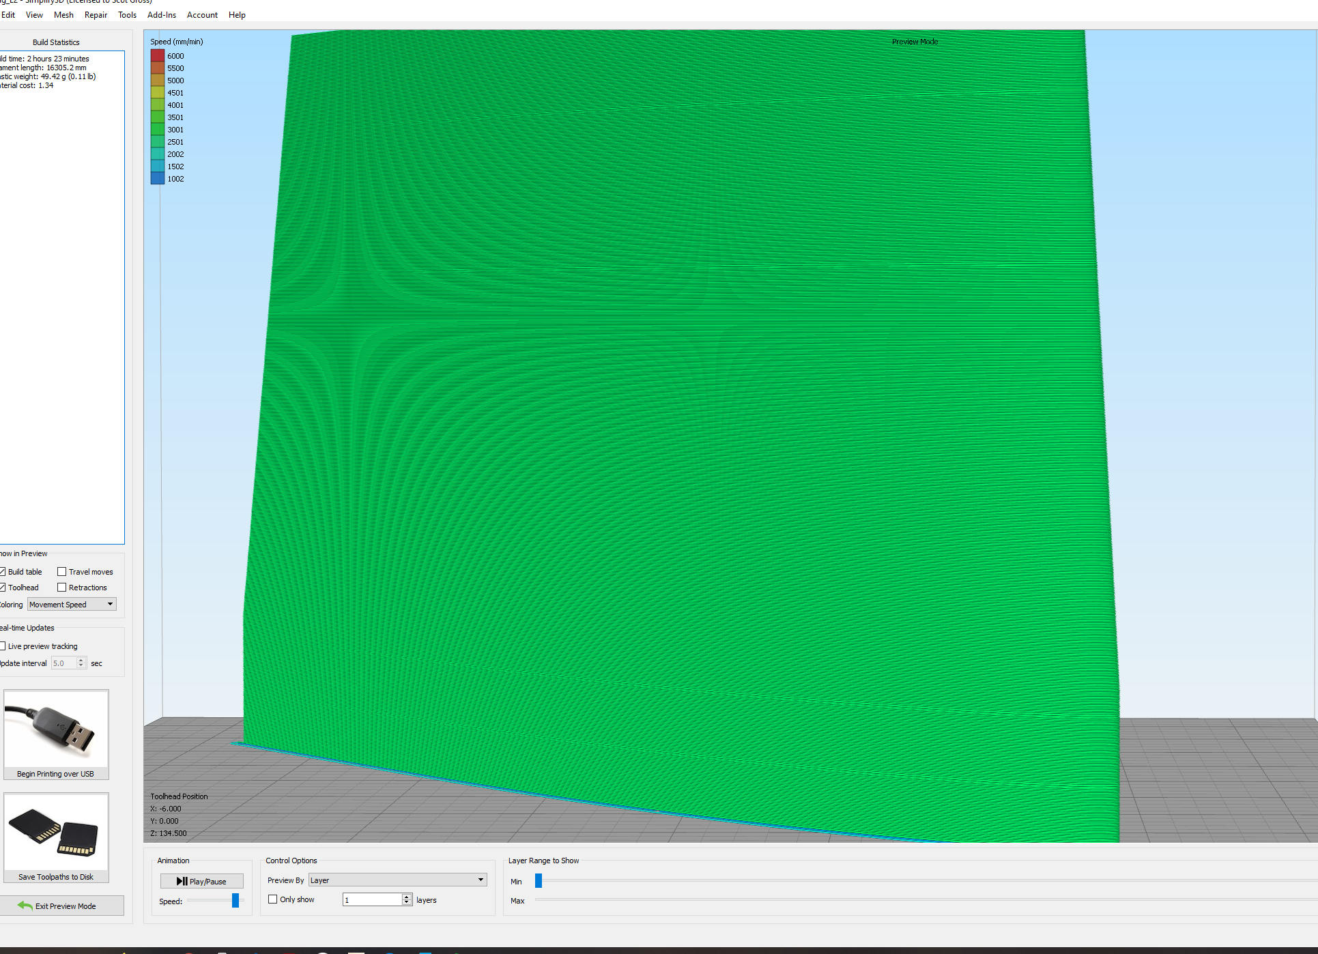1318x954 pixels.
Task: Click Exit Preview Mode button
Action: coord(62,906)
